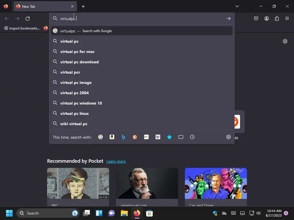The width and height of the screenshot is (294, 220).
Task: Select 'virtual pc windows 10' suggestion
Action: (142, 103)
